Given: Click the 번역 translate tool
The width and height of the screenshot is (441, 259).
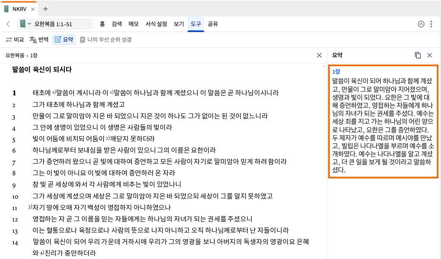Looking at the screenshot, I should point(39,39).
